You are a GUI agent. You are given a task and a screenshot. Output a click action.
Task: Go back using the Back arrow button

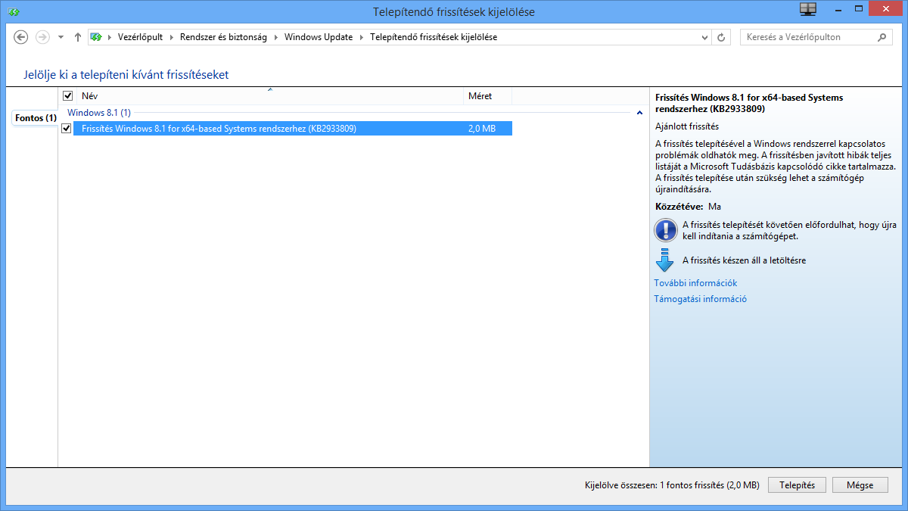click(x=21, y=37)
